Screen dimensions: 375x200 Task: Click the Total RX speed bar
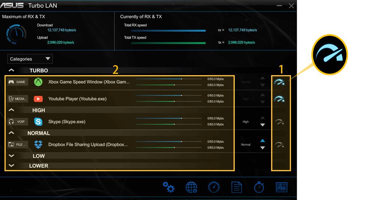tap(168, 31)
